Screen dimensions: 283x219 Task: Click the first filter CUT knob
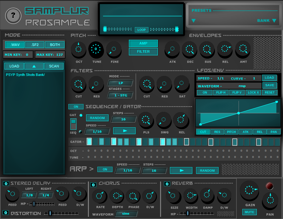tap(78, 84)
